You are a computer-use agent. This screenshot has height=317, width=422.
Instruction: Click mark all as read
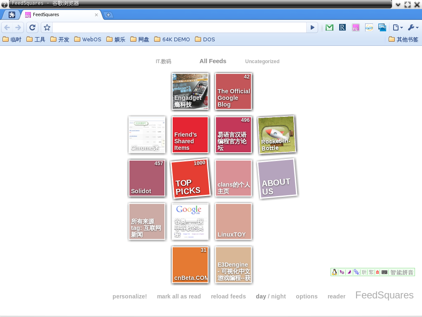point(179,296)
